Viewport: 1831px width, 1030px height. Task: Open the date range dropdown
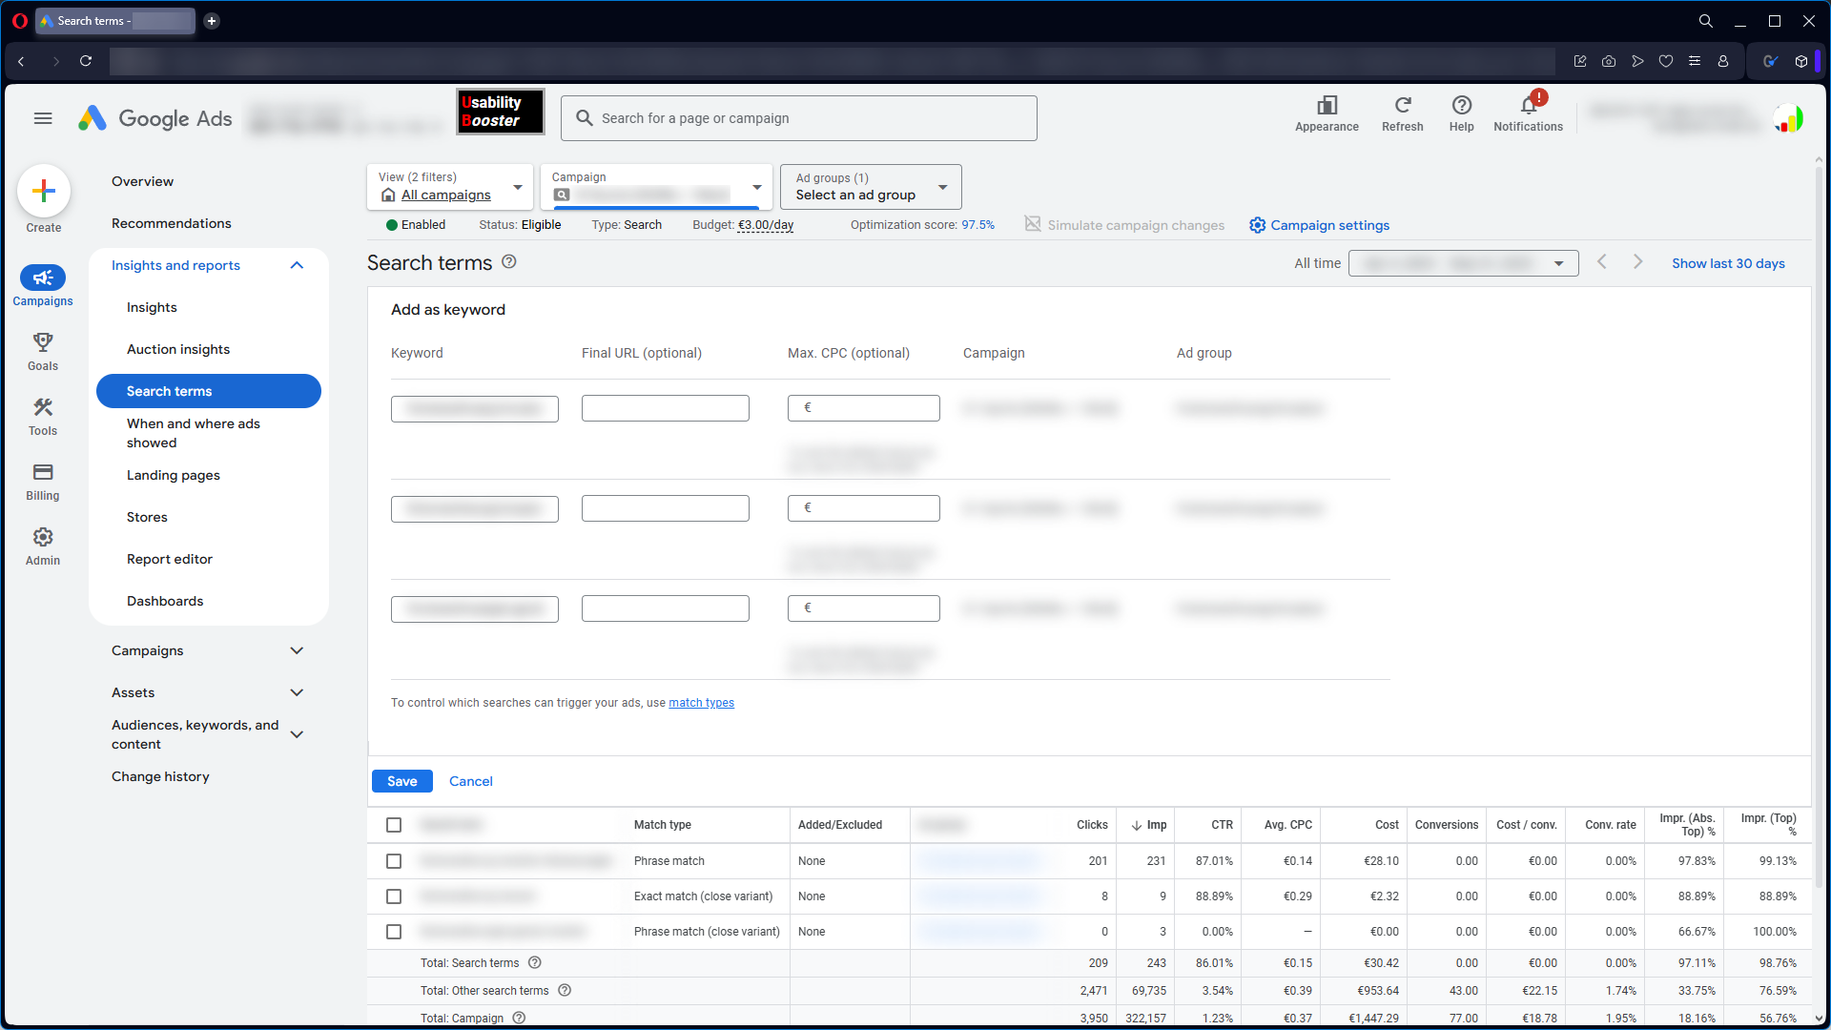coord(1464,263)
